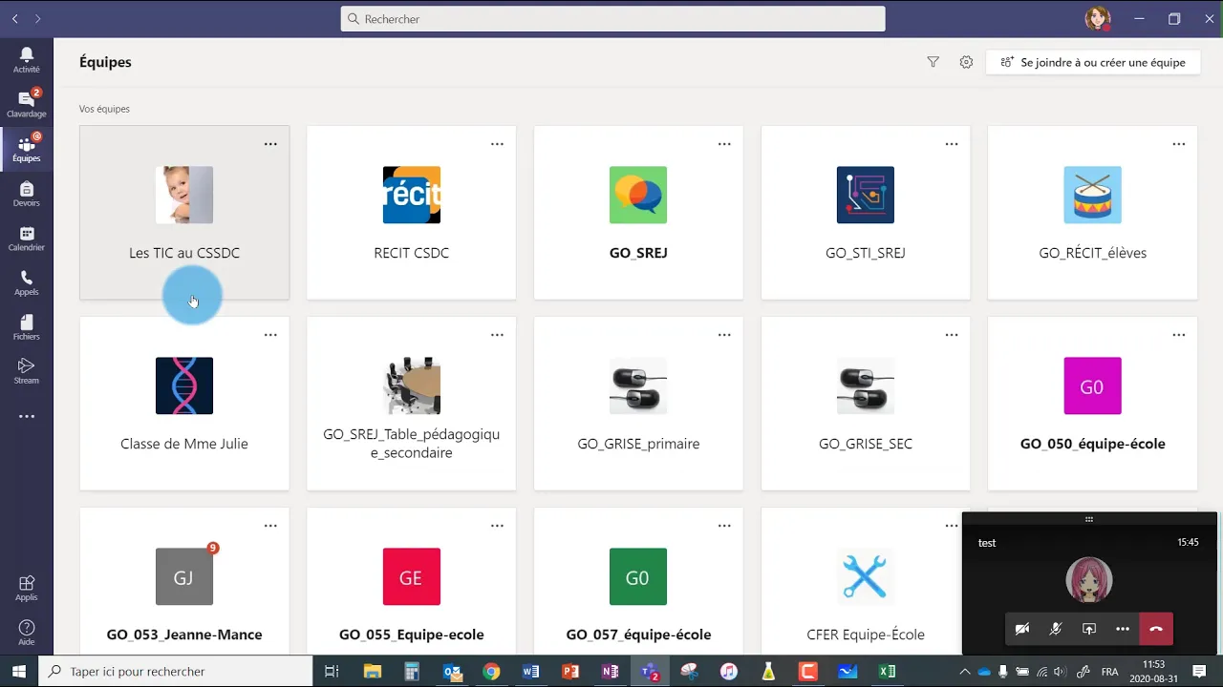Open profile avatar menu

1098,18
